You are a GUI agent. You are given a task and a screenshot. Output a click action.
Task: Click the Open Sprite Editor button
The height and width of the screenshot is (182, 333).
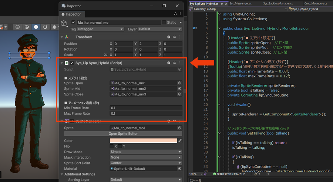pyautogui.click(x=123, y=134)
